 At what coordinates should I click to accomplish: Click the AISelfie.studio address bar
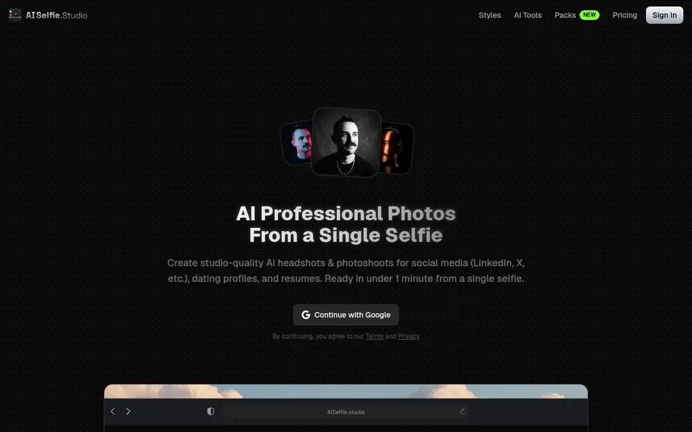346,411
